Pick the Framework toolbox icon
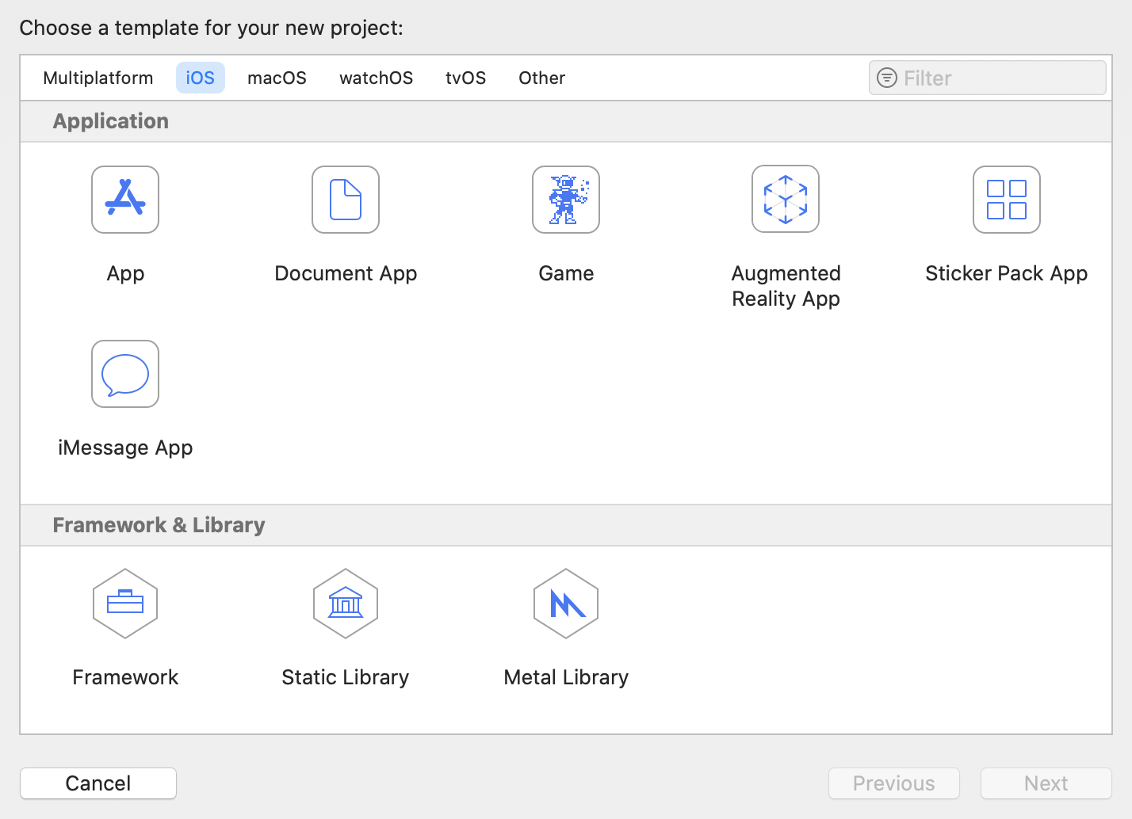1132x819 pixels. coord(125,604)
